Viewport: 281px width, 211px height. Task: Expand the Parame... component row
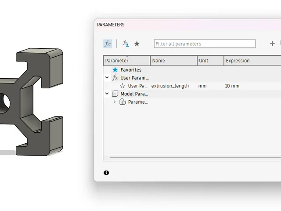(115, 102)
